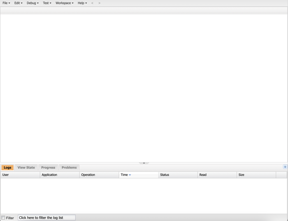Click the back navigation arrow
Screen dimensions: 288x221
92,3
